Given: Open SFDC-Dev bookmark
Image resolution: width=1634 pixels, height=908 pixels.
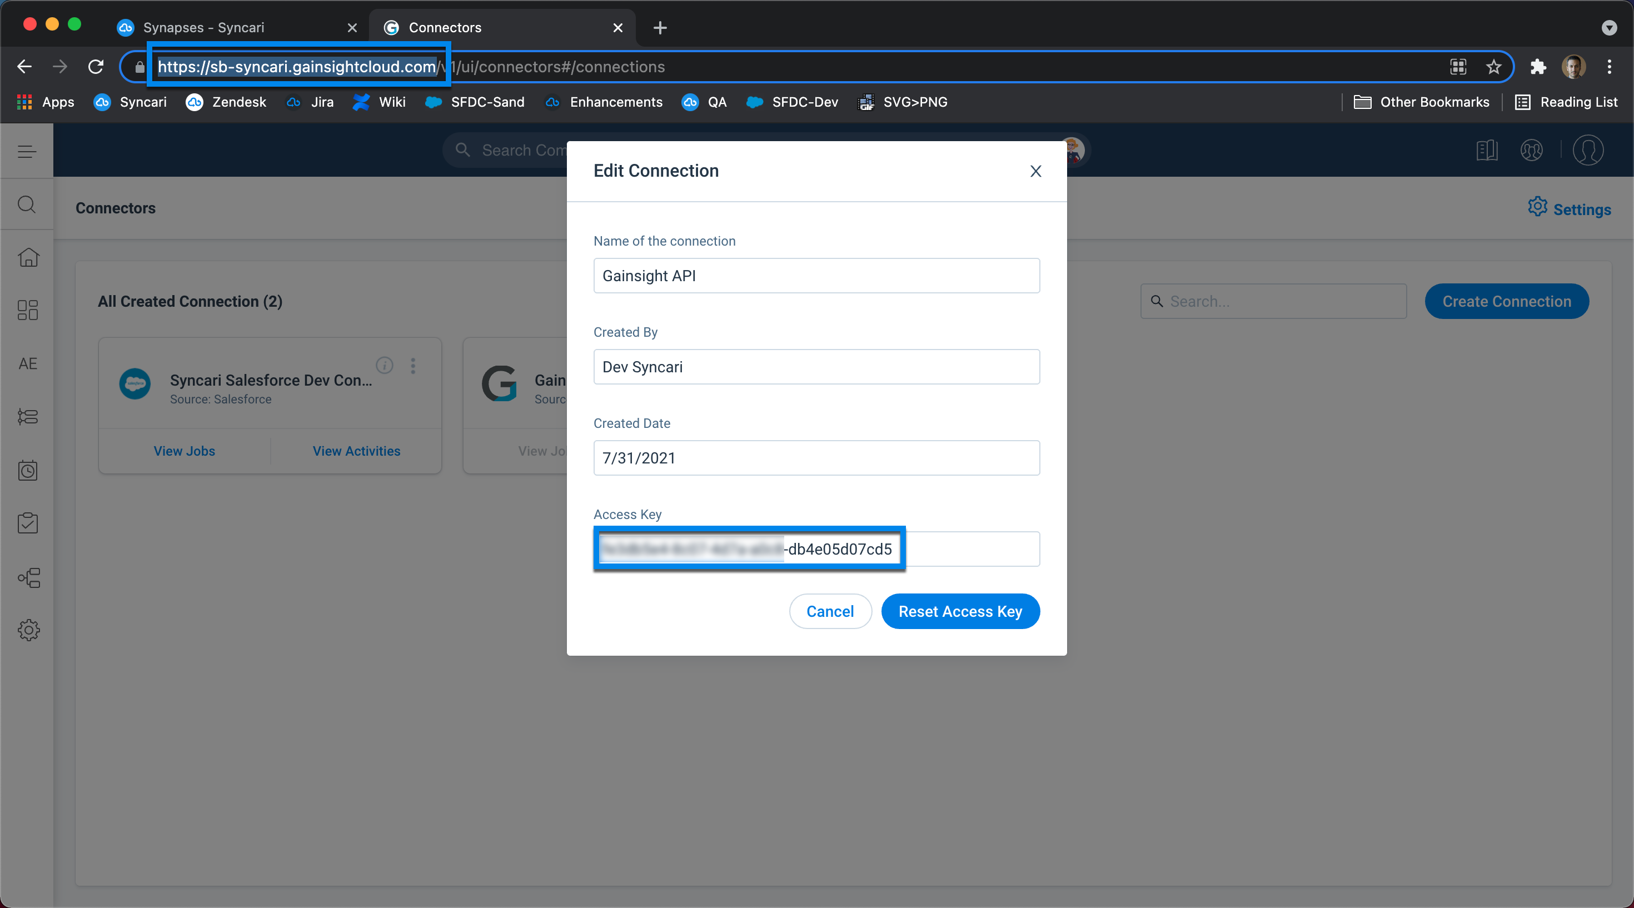Looking at the screenshot, I should 793,102.
